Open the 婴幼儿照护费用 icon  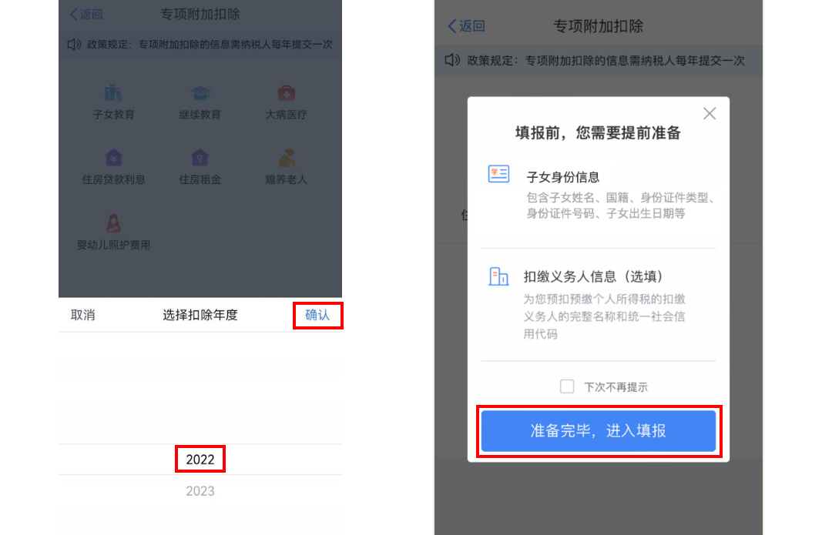click(x=113, y=223)
